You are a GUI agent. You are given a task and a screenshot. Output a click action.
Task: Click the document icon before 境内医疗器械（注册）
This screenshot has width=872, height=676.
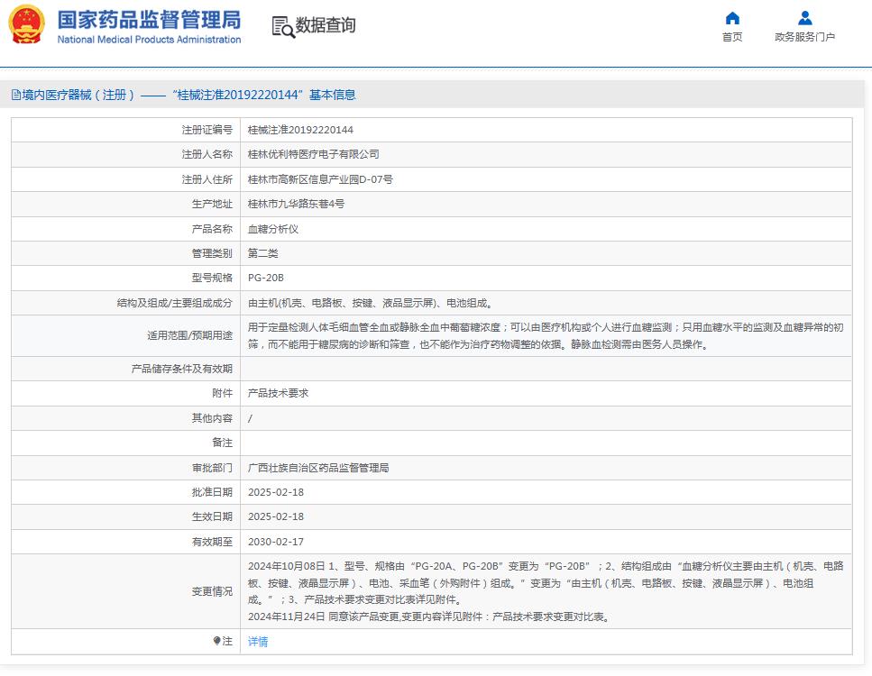14,95
